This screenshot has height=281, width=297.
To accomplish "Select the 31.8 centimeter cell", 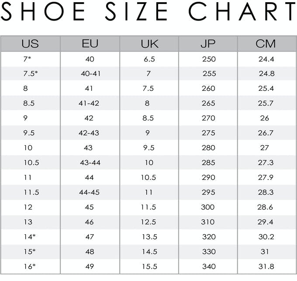I will pos(266,266).
